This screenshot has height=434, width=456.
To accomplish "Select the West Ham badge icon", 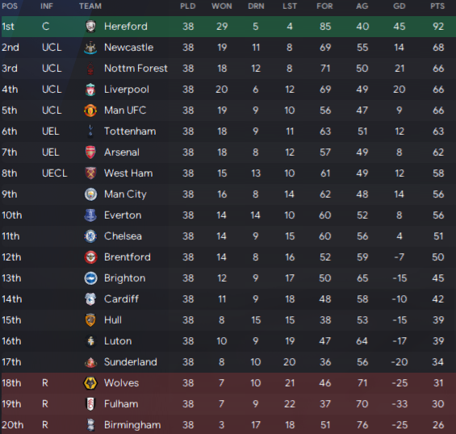I will click(x=90, y=173).
